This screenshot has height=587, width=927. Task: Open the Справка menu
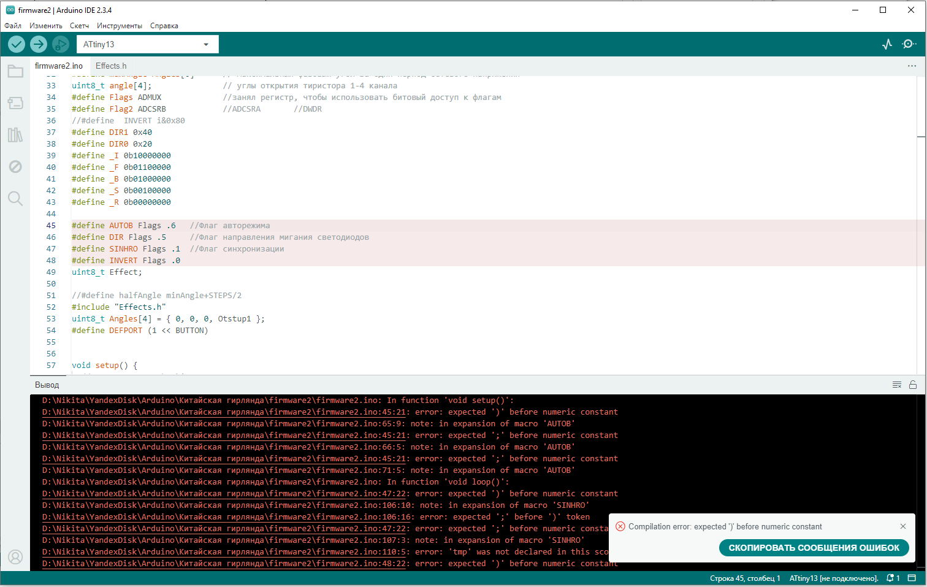(x=164, y=26)
